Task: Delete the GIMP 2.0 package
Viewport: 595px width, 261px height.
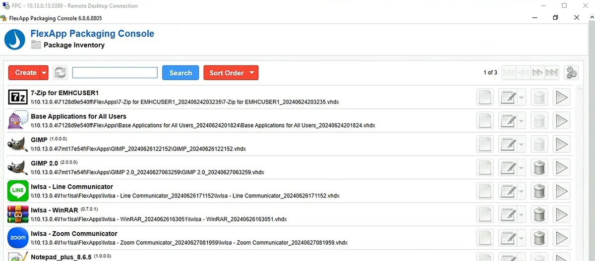Action: click(x=539, y=167)
